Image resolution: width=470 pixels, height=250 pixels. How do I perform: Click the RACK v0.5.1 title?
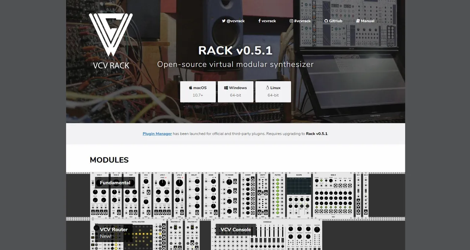[x=235, y=50]
